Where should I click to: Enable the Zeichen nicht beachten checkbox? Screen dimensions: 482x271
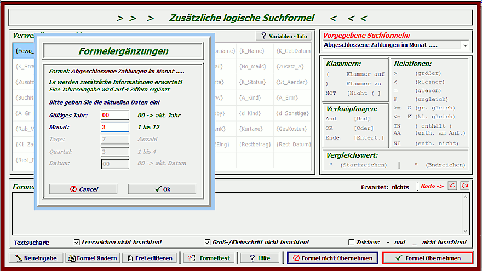pos(352,242)
